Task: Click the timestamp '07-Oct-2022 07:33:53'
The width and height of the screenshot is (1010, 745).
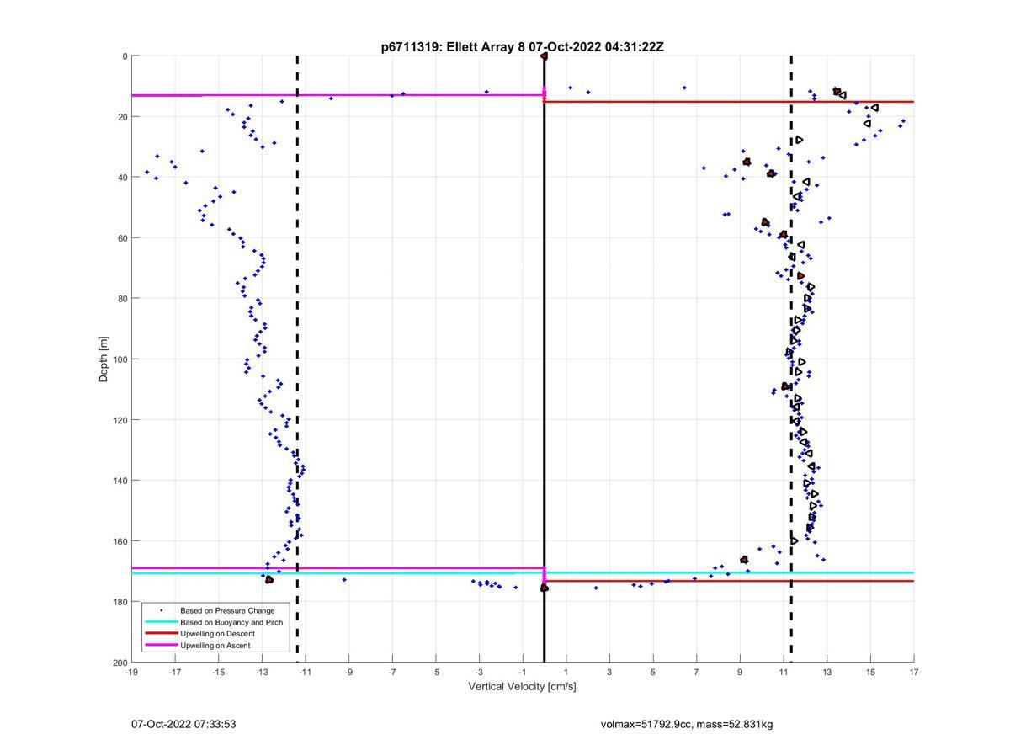Action: 183,724
